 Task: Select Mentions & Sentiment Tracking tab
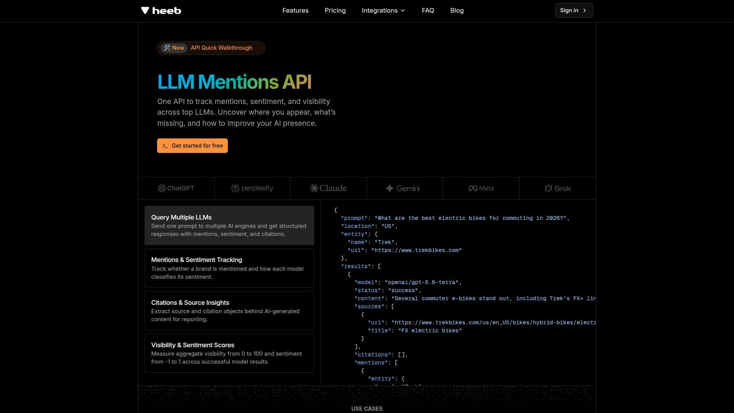click(229, 268)
